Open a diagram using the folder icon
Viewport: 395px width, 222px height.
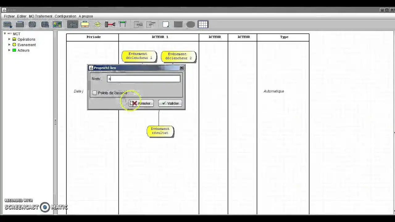19,24
